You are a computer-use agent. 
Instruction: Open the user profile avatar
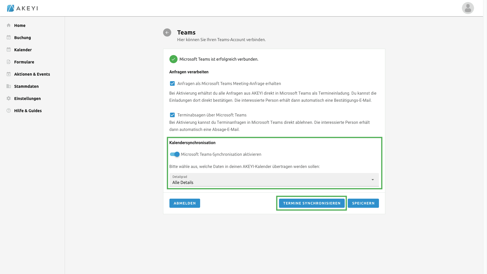(x=468, y=8)
